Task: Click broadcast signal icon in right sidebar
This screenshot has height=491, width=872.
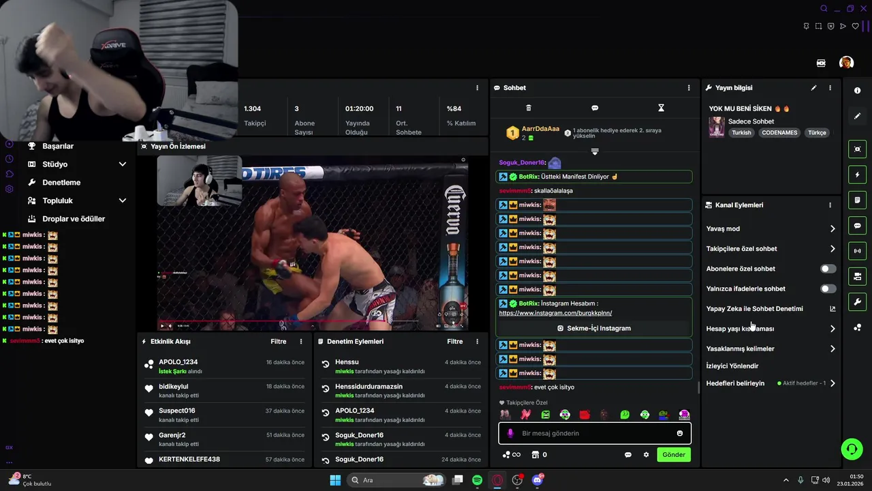Action: (857, 251)
